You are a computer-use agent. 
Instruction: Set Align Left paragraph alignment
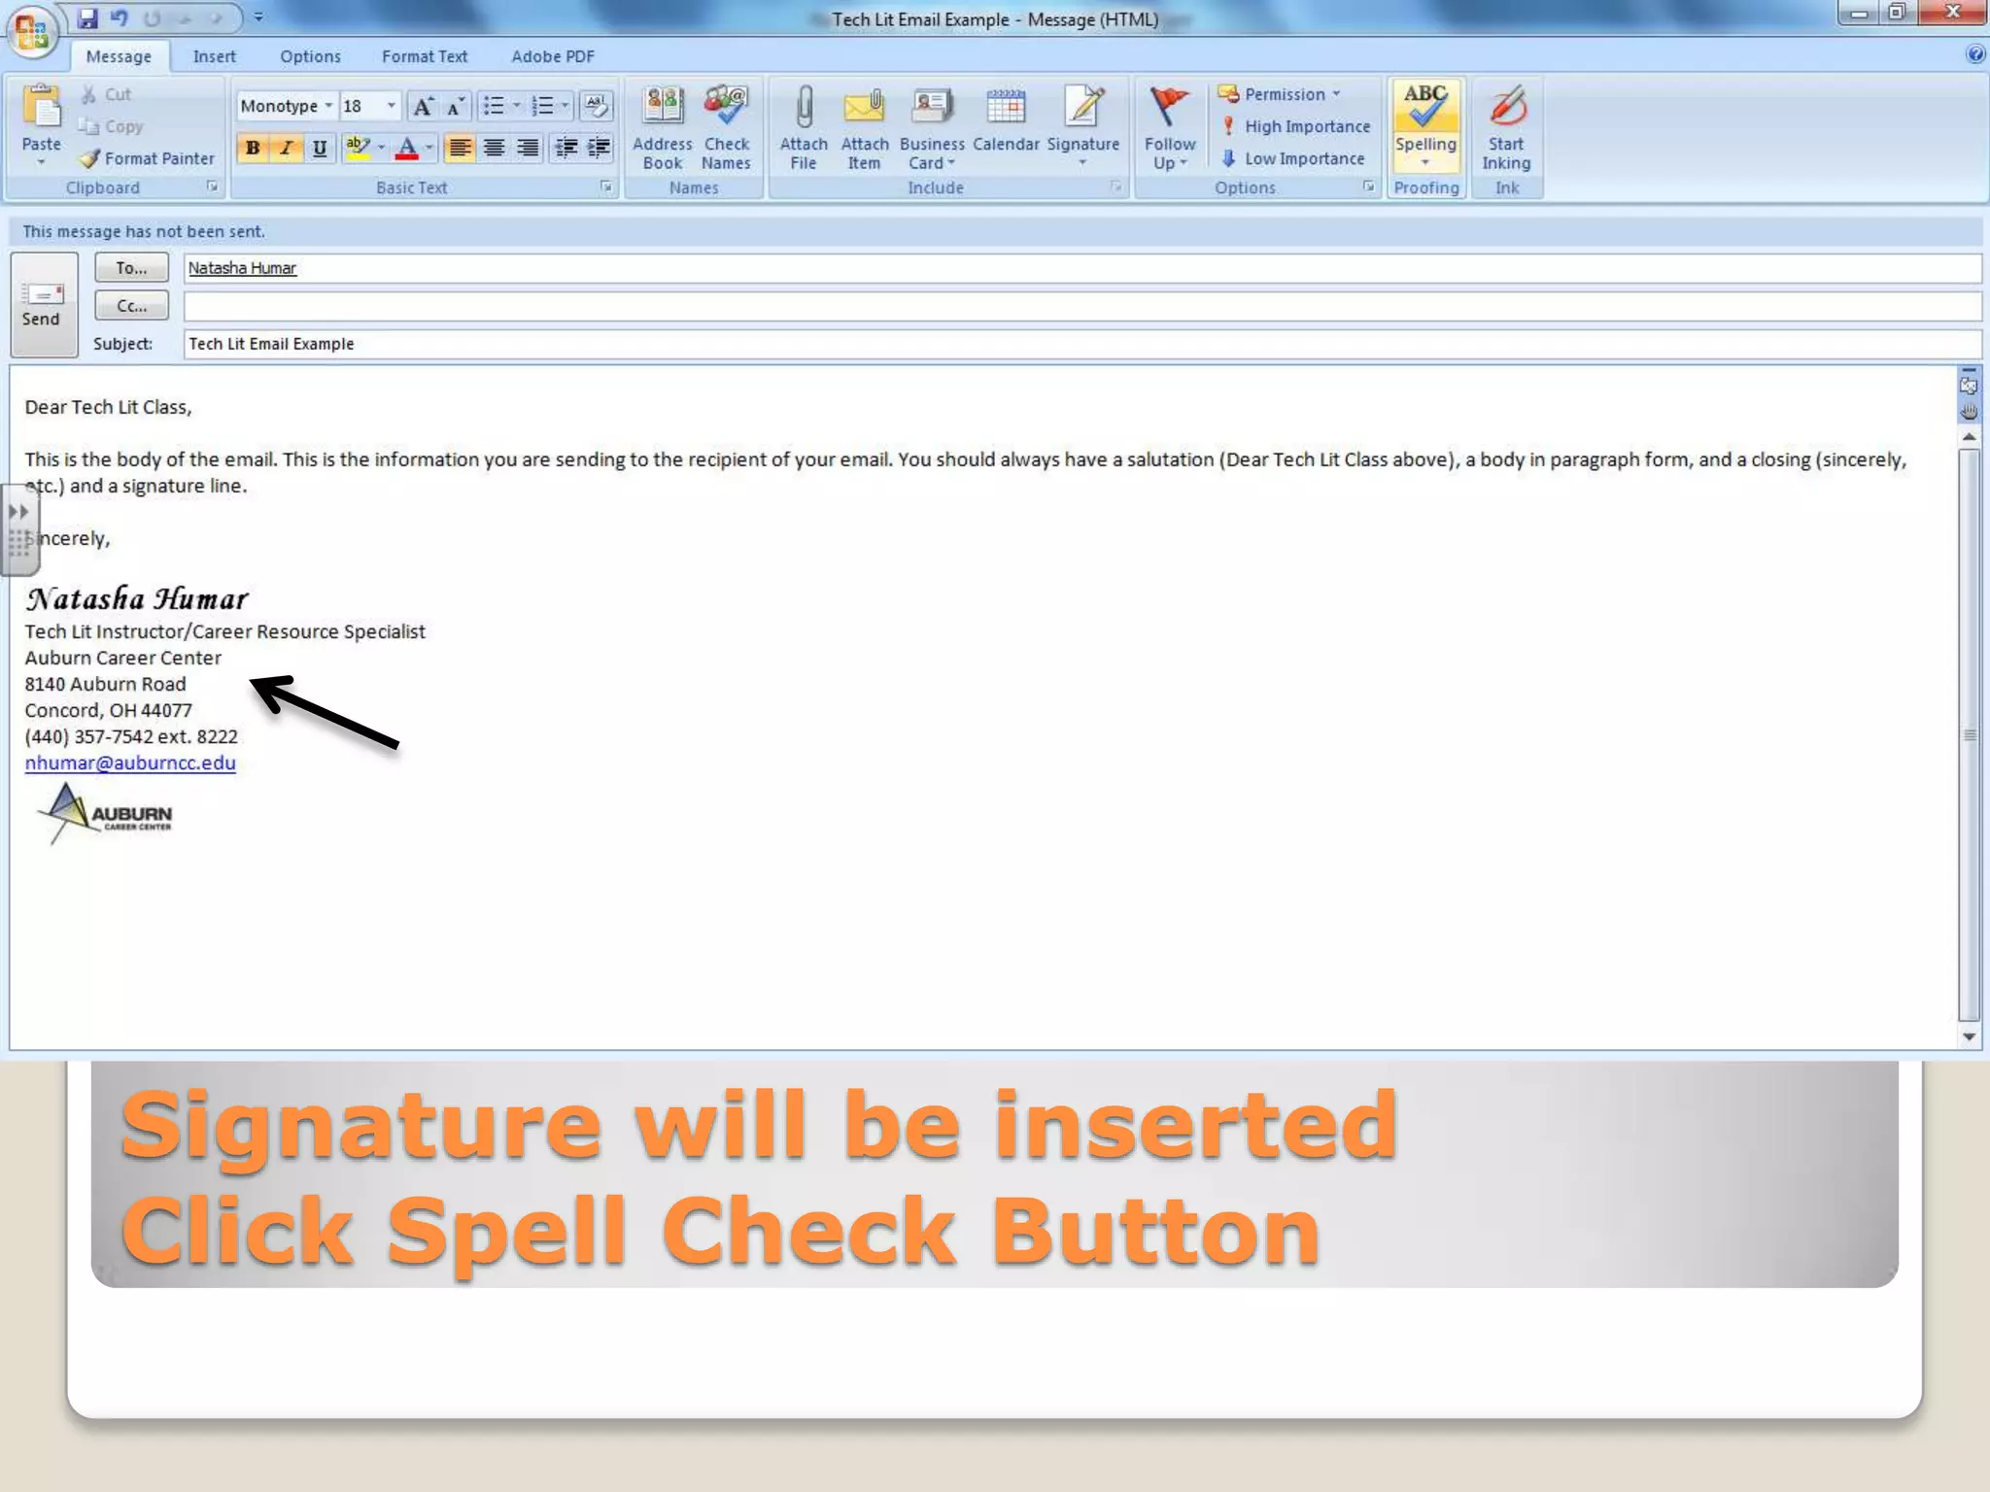(460, 148)
